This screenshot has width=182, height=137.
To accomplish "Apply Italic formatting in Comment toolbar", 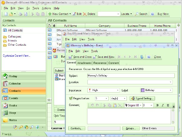I will click(x=163, y=105).
